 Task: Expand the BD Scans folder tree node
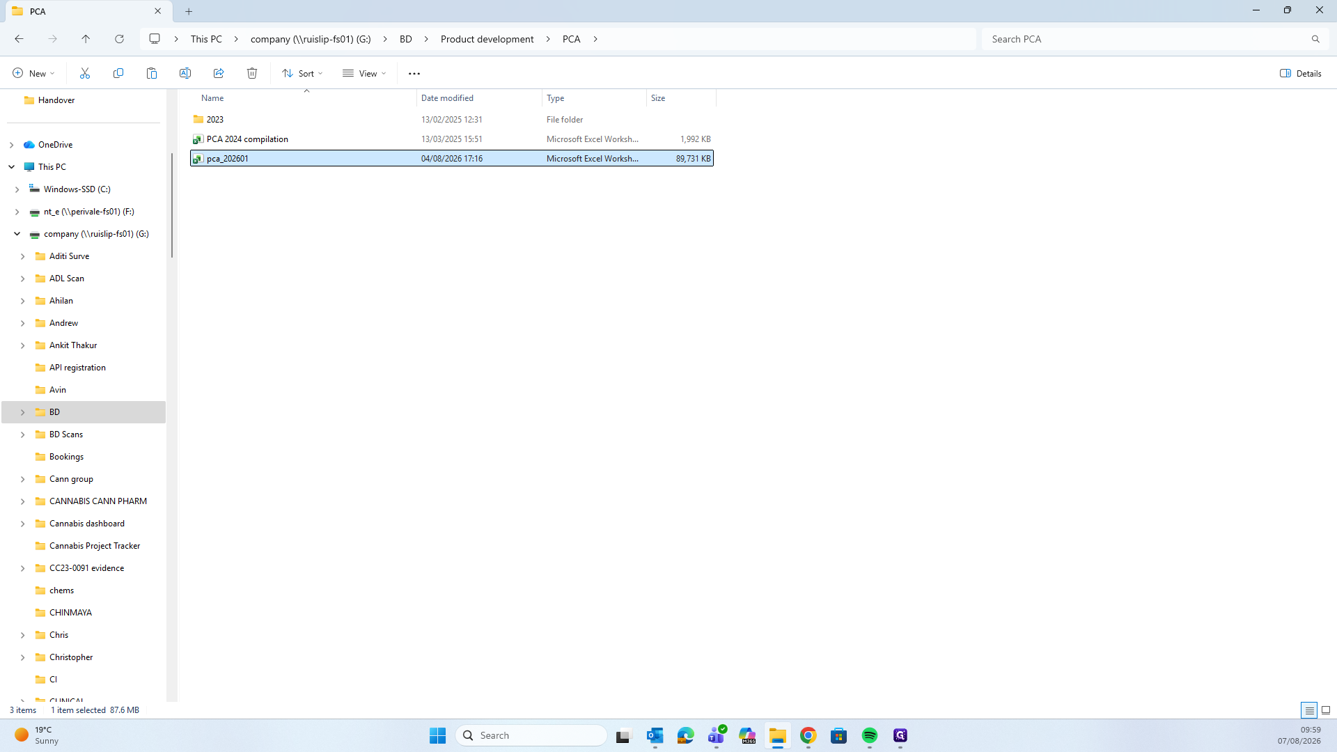click(x=22, y=434)
